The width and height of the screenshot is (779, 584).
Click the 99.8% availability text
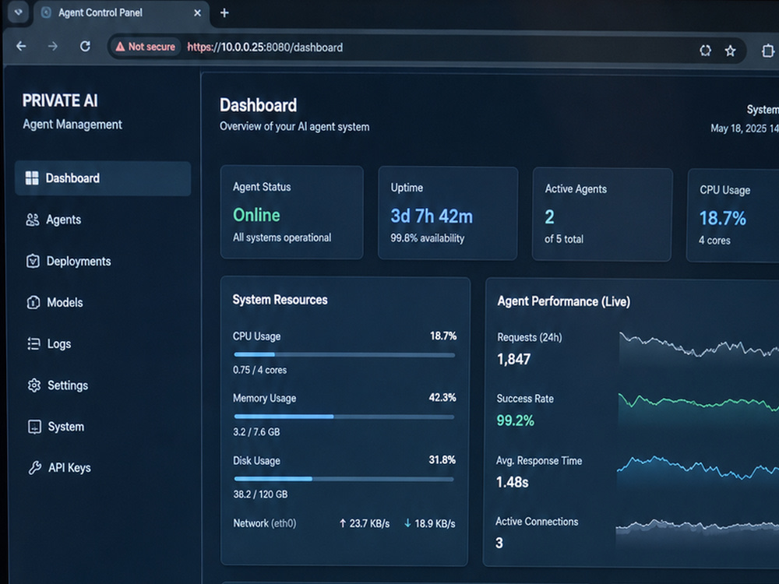(427, 238)
